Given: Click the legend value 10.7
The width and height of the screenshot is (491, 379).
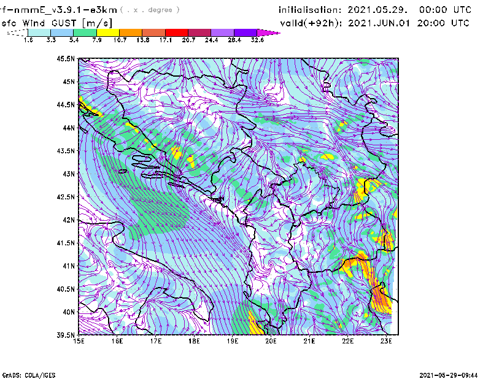Looking at the screenshot, I should [120, 40].
